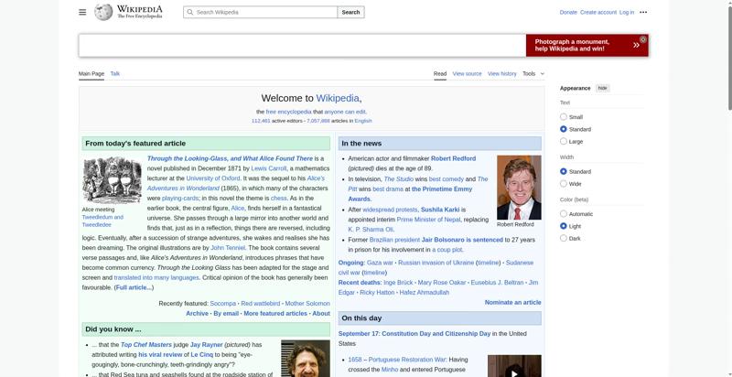Click the University of Oxford link
732x377 pixels.
[213, 178]
